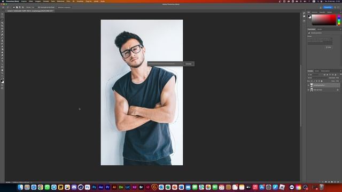Image resolution: width=342 pixels, height=192 pixels.
Task: Click foreground color swatch in toolbar
Action: click(2, 81)
